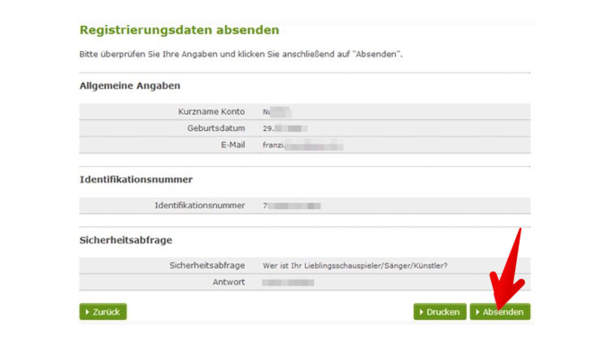Click the Zurück button
Viewport: 603px width, 339px height.
click(x=103, y=312)
